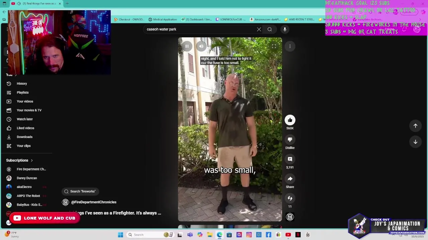This screenshot has height=240, width=428.
Task: Clear the search box with the X
Action: [259, 29]
